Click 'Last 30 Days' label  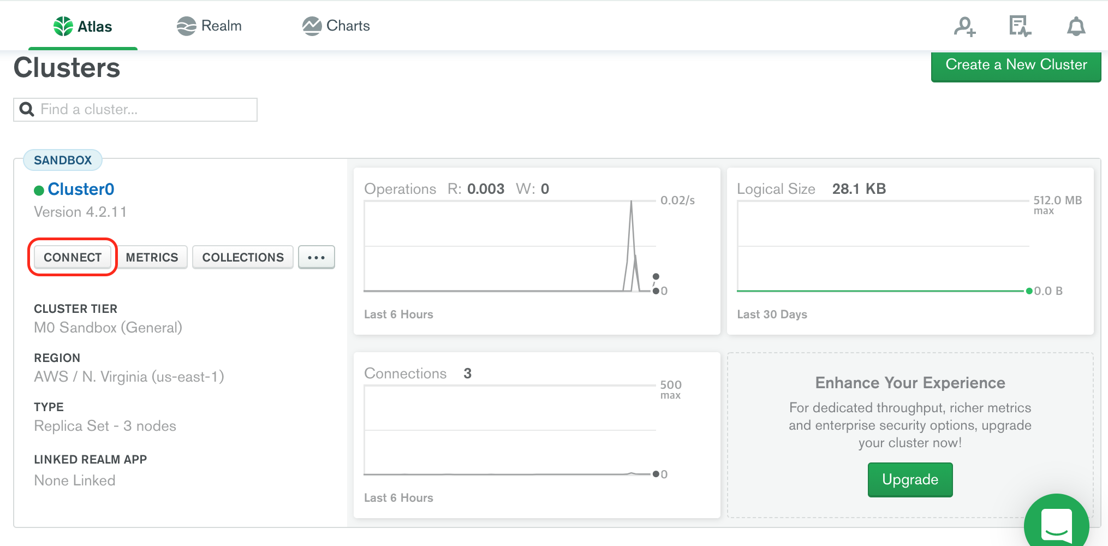pos(772,314)
